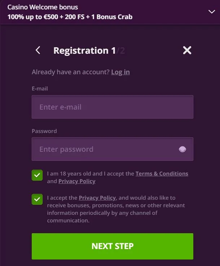The height and width of the screenshot is (266, 220).
Task: Click the 100% up to €500 bonus text
Action: pos(70,17)
